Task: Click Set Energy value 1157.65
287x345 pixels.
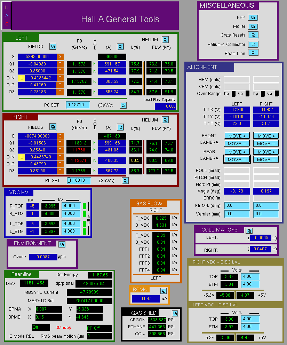Action: click(x=100, y=275)
